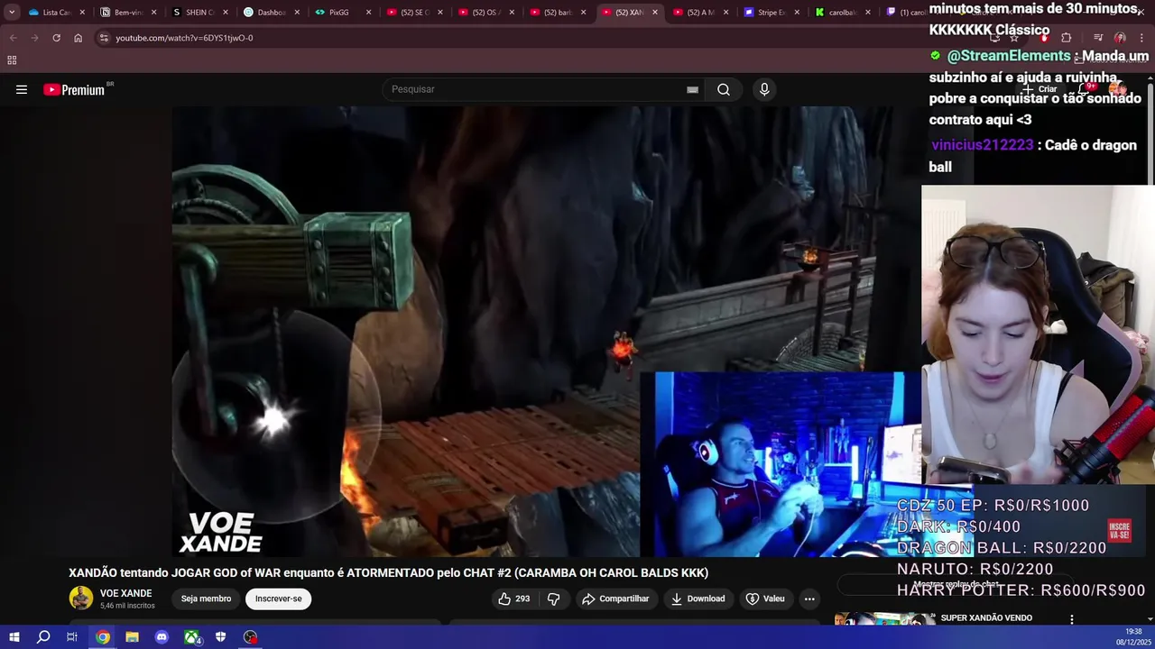
Task: Reload the page with refresh icon
Action: 56,38
